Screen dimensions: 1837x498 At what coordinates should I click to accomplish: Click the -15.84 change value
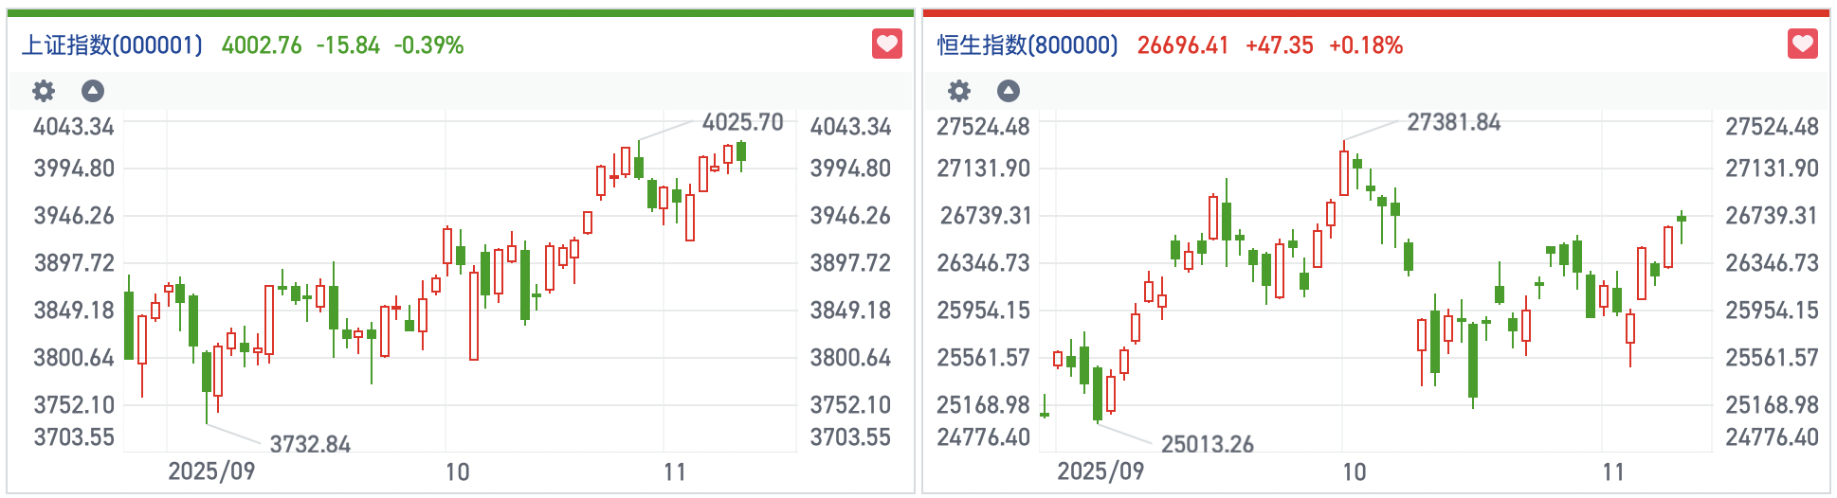tap(348, 45)
